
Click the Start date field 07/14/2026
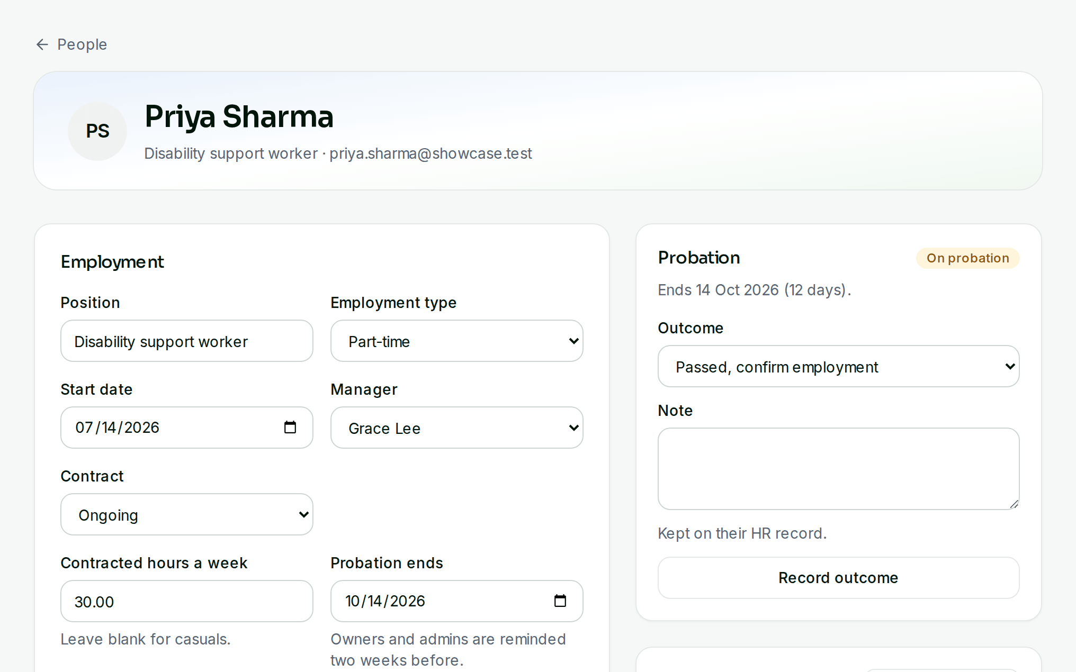187,428
